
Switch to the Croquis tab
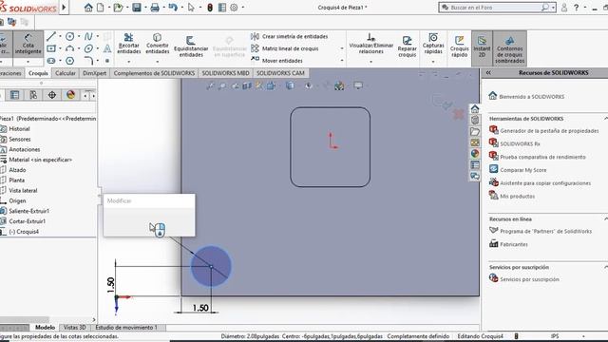point(38,73)
